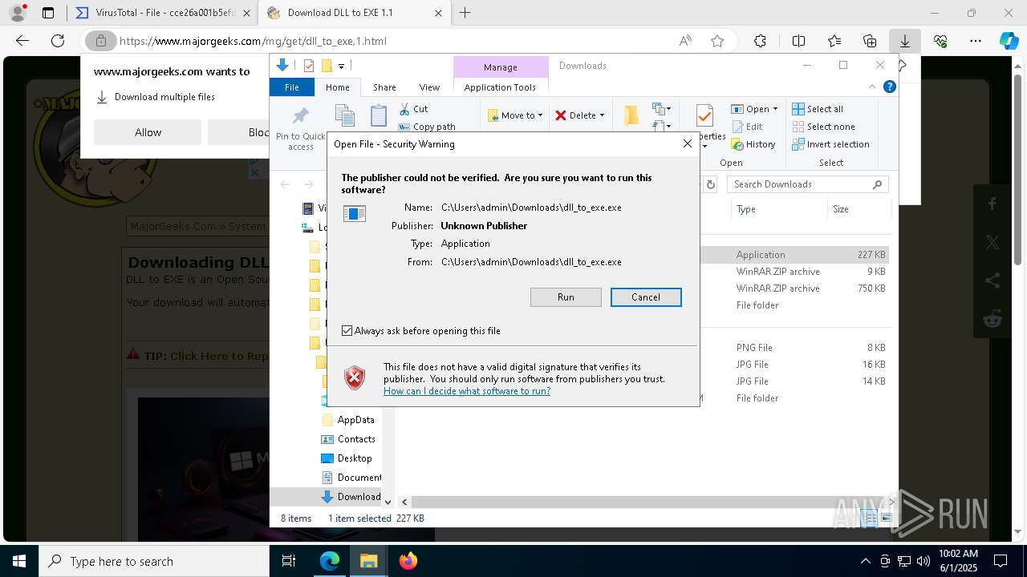This screenshot has width=1027, height=577.
Task: Click the taskbar search box
Action: [154, 561]
